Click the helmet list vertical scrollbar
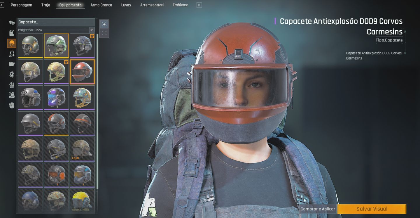This screenshot has width=420, height=218. coord(97,111)
